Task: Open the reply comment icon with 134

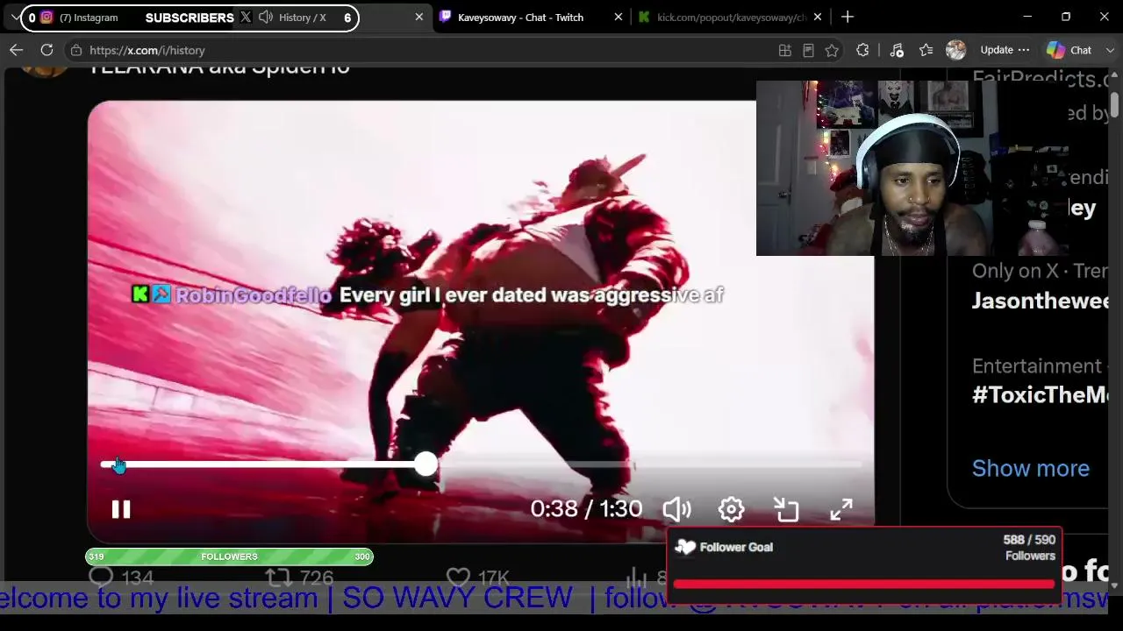Action: coord(102,577)
